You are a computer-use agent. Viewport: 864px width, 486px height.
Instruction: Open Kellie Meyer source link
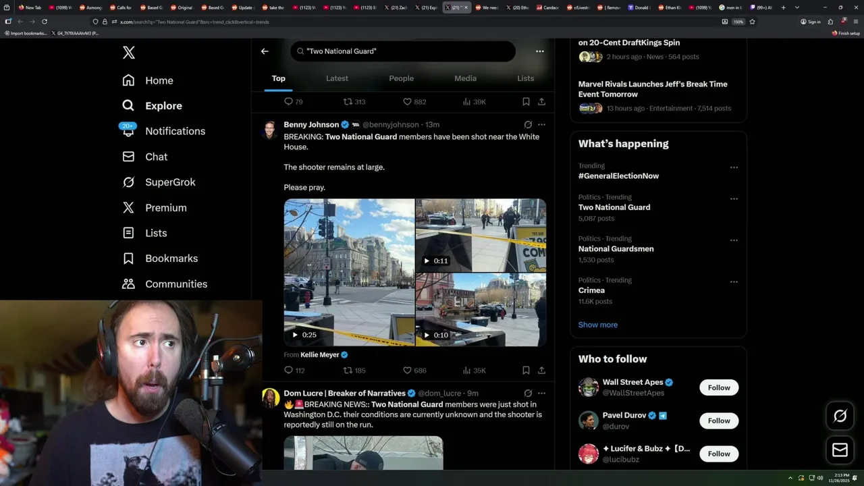coord(320,355)
